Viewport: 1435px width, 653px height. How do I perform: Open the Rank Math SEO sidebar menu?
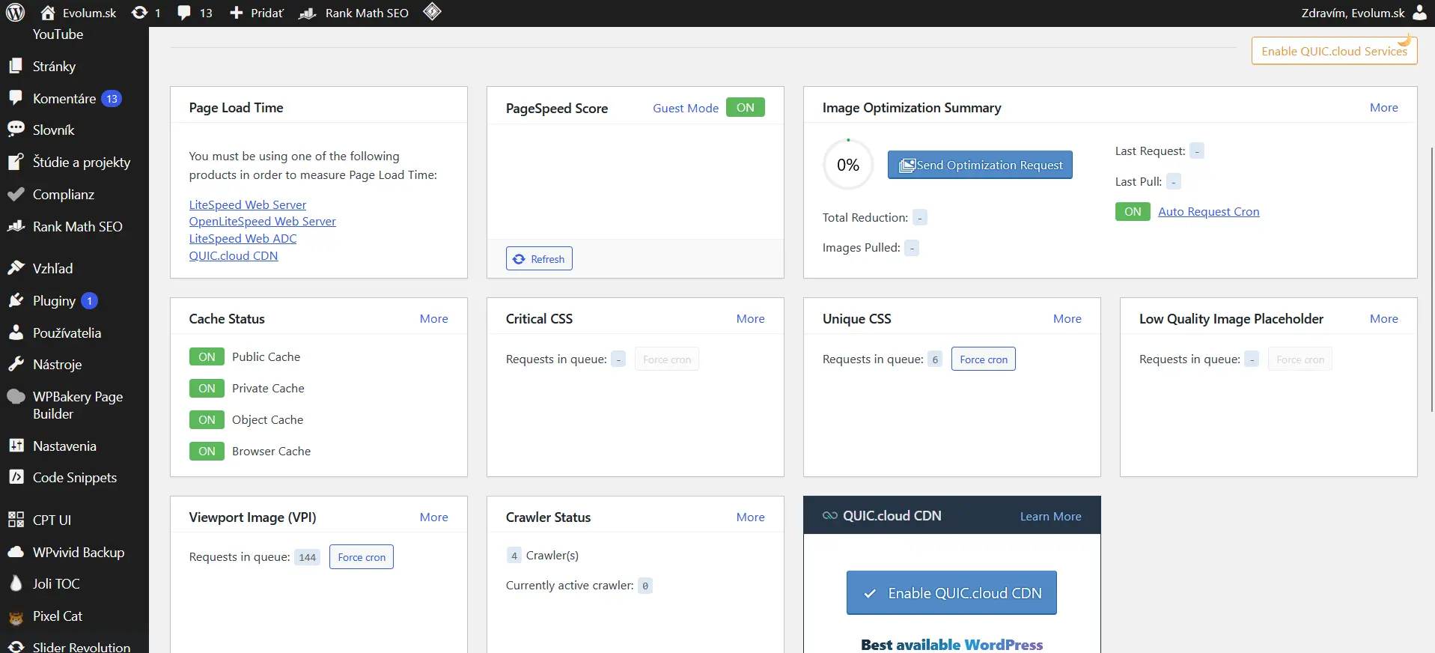point(77,227)
